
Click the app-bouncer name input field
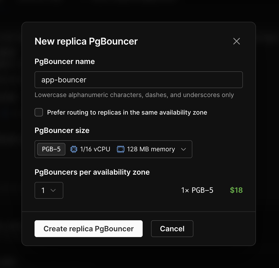[139, 79]
